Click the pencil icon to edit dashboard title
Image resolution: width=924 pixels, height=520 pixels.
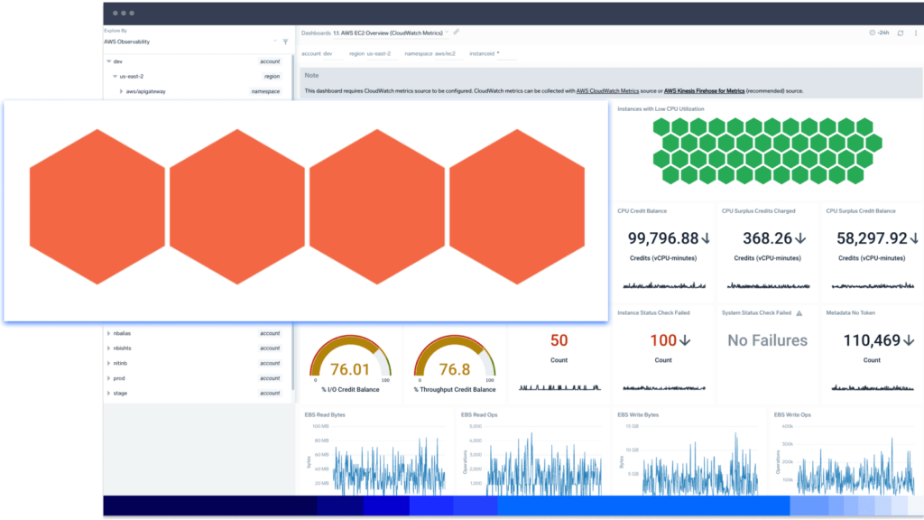pyautogui.click(x=457, y=32)
